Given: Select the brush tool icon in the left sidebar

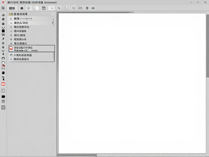Looking at the screenshot, I should tap(3, 78).
